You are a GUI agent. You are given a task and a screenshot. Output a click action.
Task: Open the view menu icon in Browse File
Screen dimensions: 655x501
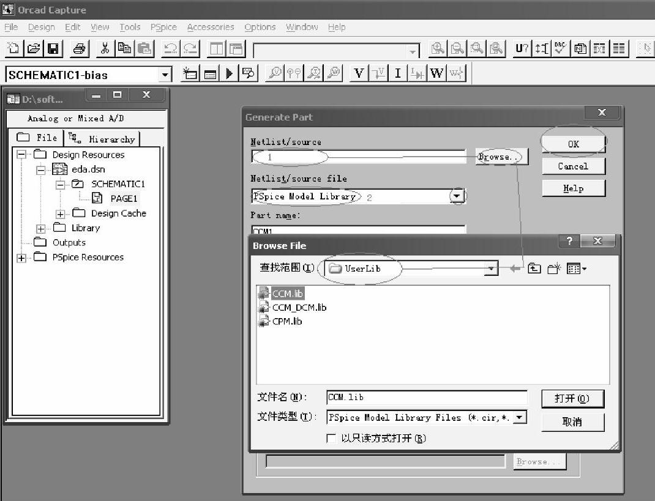[577, 269]
